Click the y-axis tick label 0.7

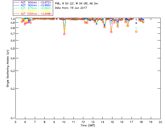(x=13, y=34)
